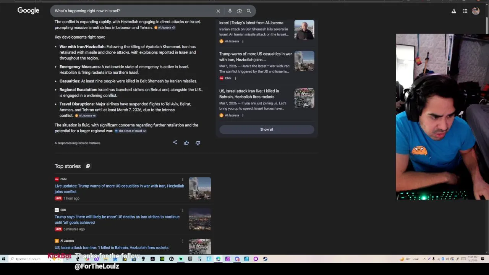The image size is (489, 275).
Task: Submit search with the magnifier icon
Action: point(249,11)
